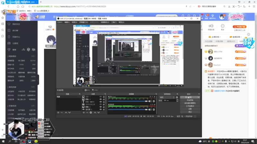Switch to 本周贡献 tab
The image size is (257, 144).
click(x=219, y=41)
